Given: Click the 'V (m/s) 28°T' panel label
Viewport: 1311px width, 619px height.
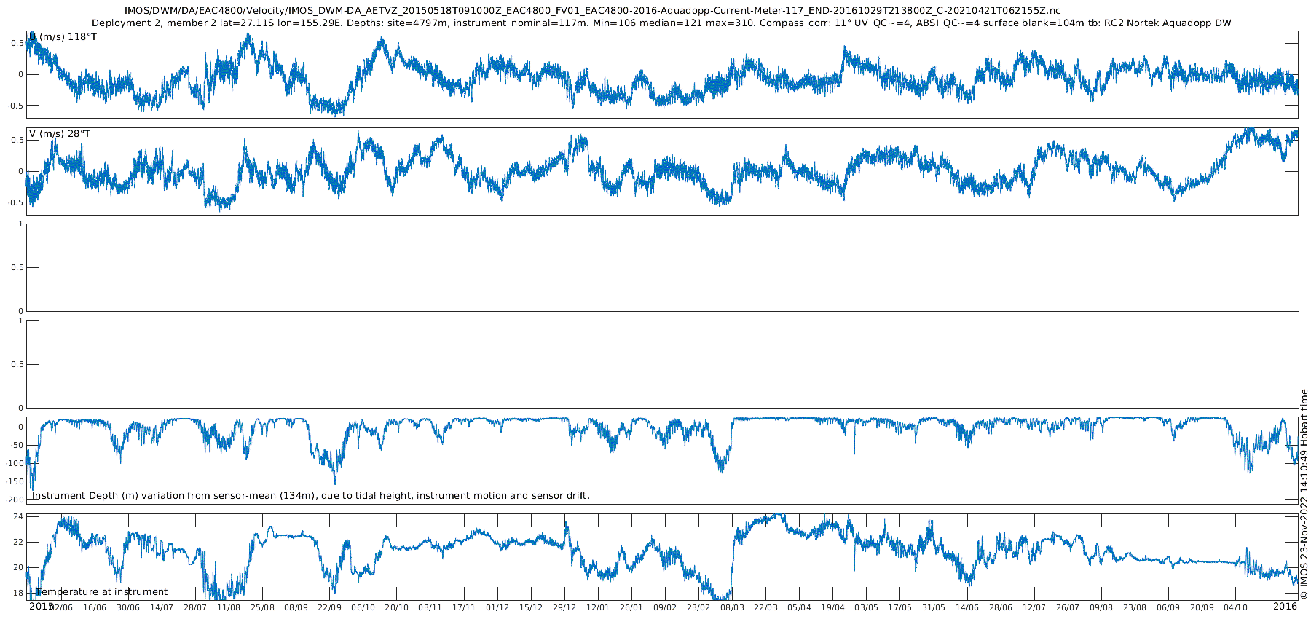Looking at the screenshot, I should tap(60, 134).
